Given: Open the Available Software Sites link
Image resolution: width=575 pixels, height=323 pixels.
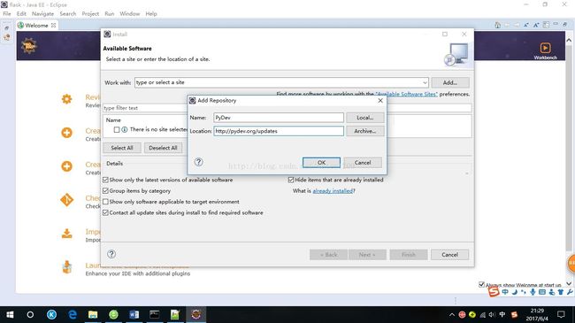Looking at the screenshot, I should [x=407, y=94].
